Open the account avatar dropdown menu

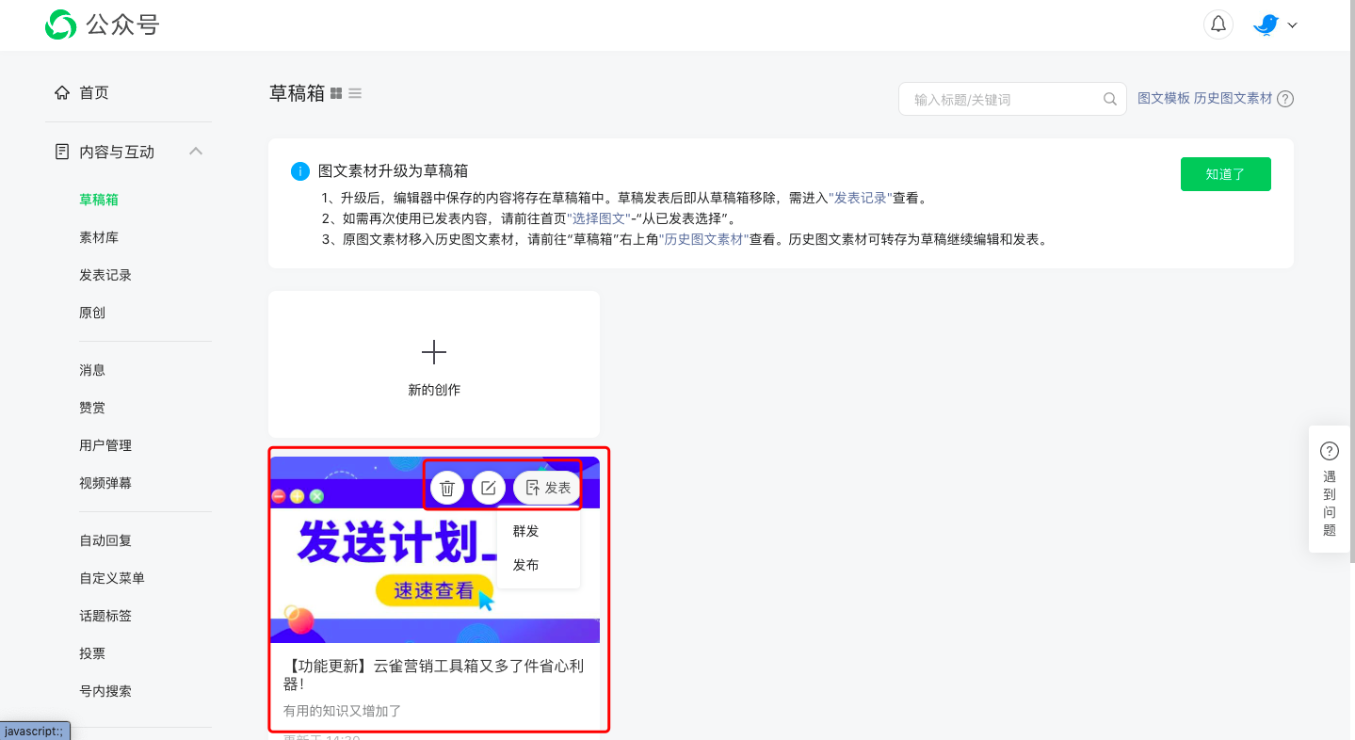pos(1274,24)
